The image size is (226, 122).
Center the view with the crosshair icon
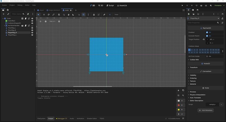point(41,22)
